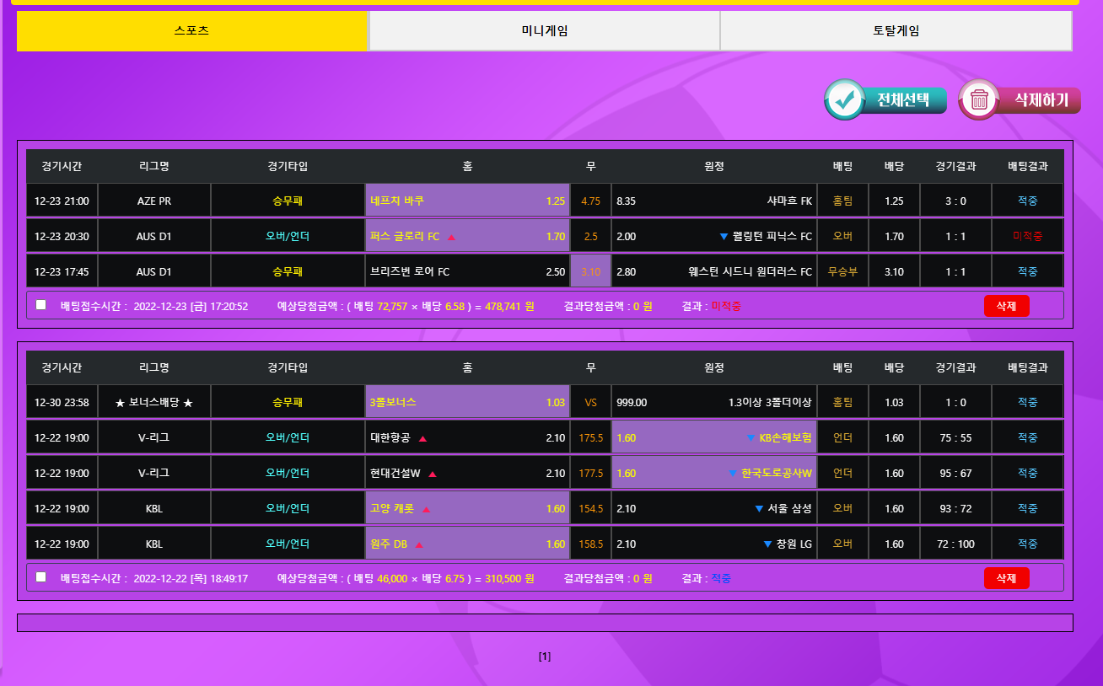Select the 스포츠 tab

tap(192, 31)
